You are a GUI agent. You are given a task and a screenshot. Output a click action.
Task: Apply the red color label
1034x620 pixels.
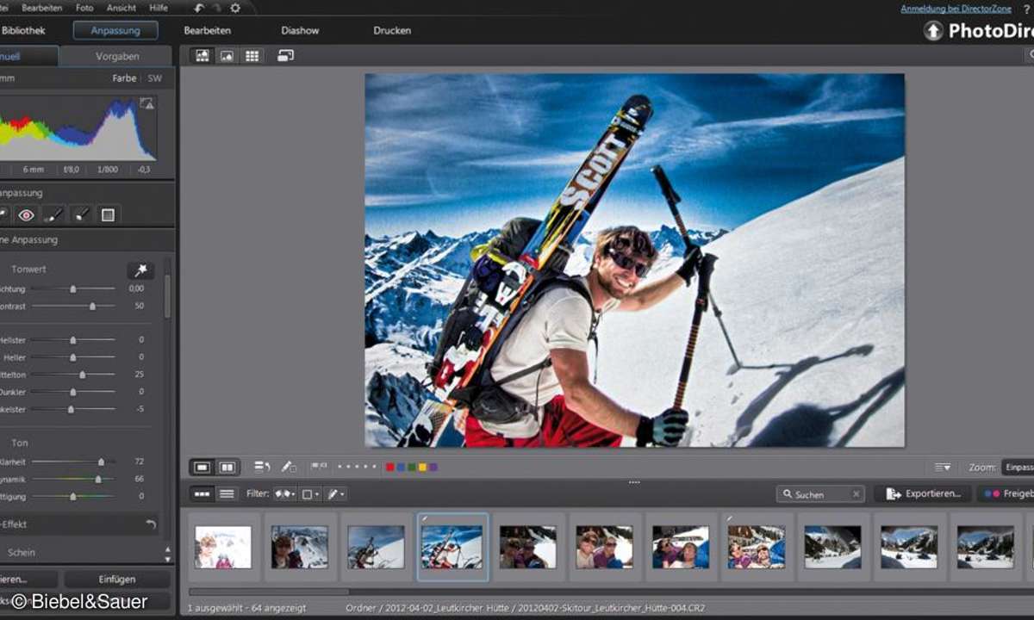tap(390, 467)
